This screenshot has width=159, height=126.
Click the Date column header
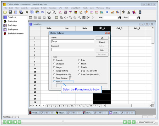pos(49,28)
